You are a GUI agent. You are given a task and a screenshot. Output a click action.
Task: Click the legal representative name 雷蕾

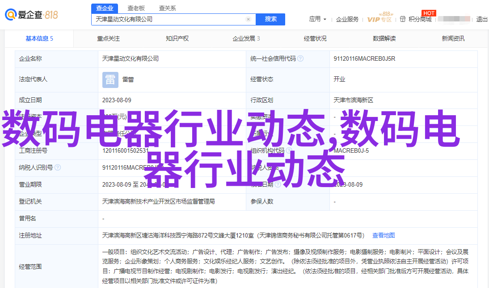[128, 79]
